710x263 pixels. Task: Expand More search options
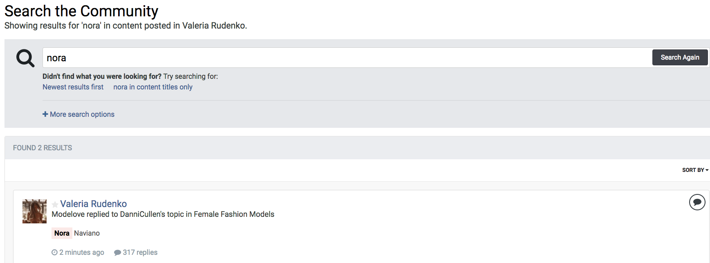pyautogui.click(x=78, y=114)
